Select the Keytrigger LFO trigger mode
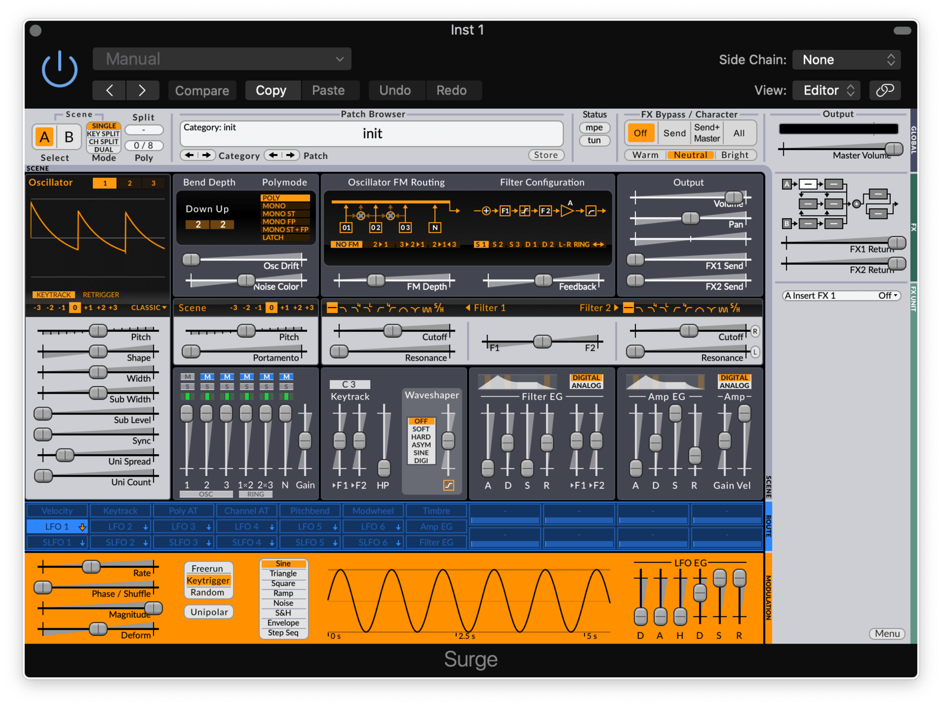This screenshot has height=706, width=942. pyautogui.click(x=208, y=581)
